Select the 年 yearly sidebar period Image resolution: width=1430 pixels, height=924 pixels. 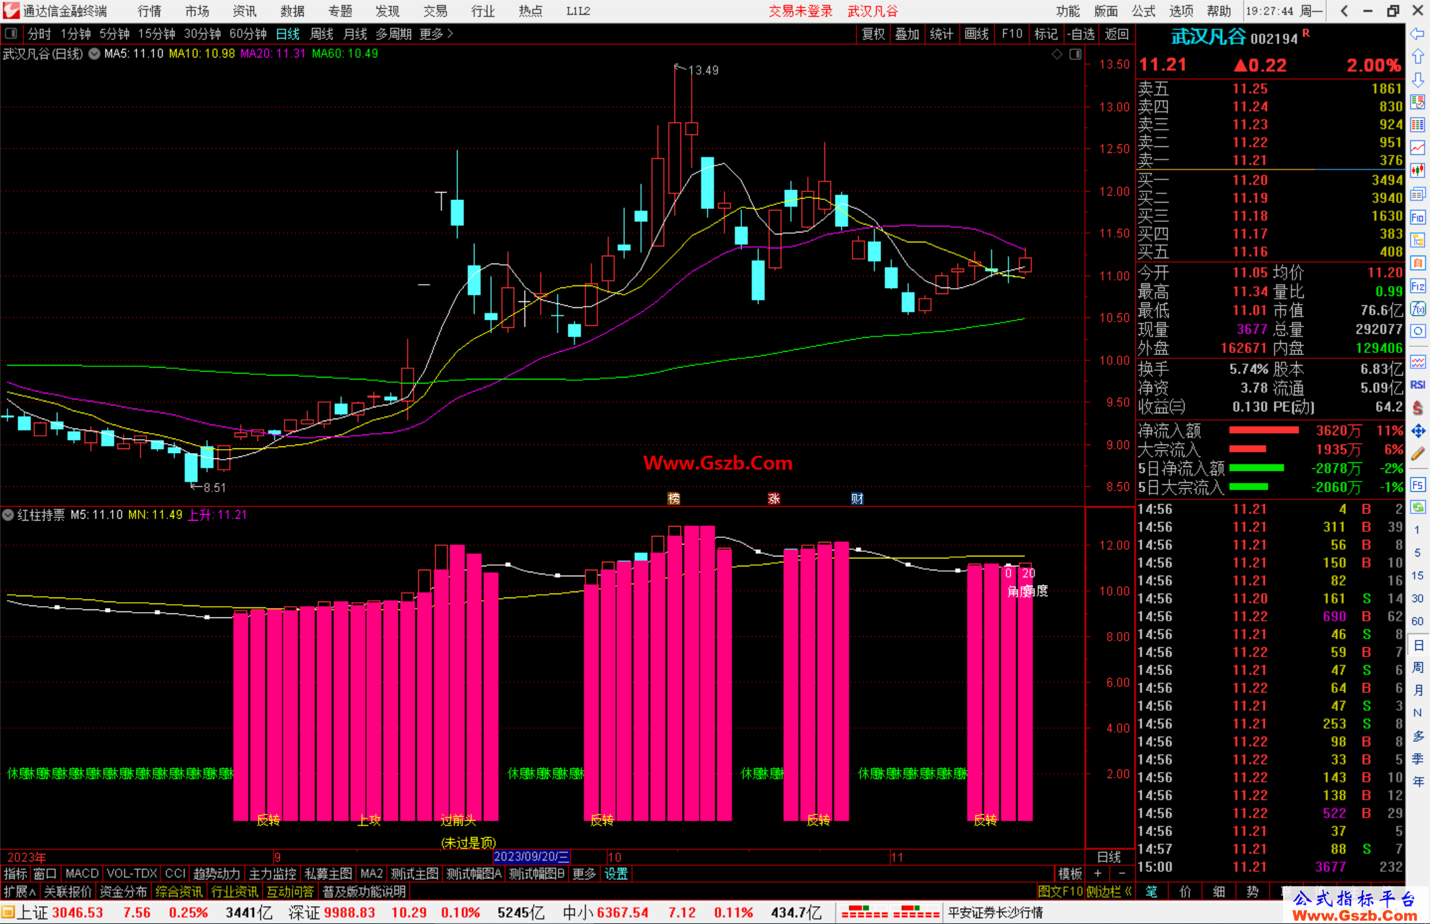pyautogui.click(x=1418, y=782)
